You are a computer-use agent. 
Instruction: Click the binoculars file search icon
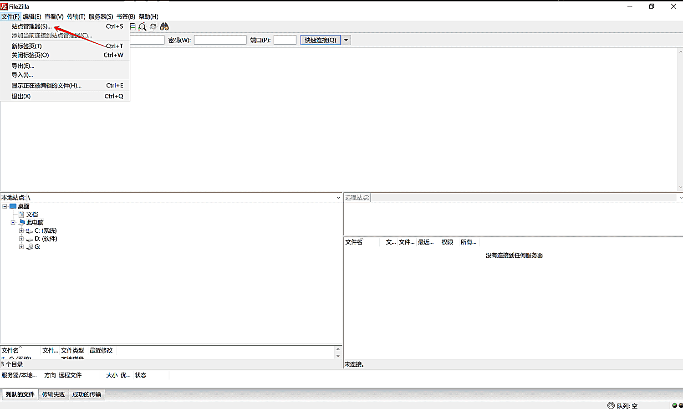(164, 27)
